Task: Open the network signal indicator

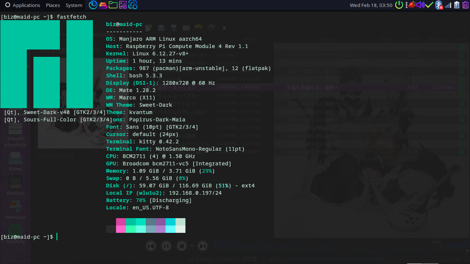Action: 448,5
